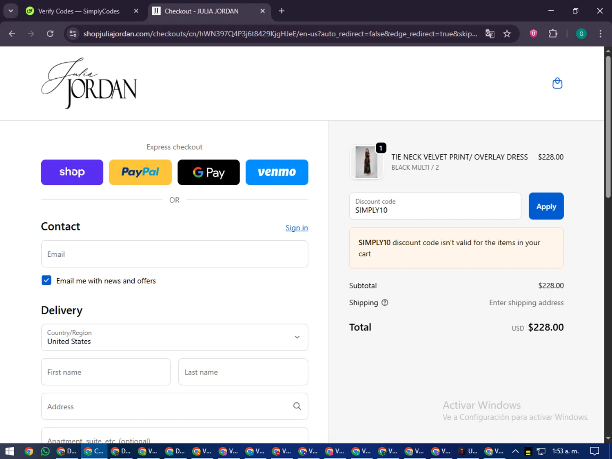Image resolution: width=612 pixels, height=459 pixels.
Task: Bookmark this page with star icon
Action: tap(507, 34)
